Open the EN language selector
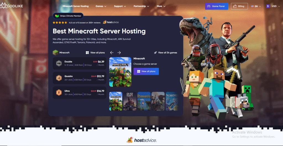The height and width of the screenshot is (146, 283). [x=256, y=6]
